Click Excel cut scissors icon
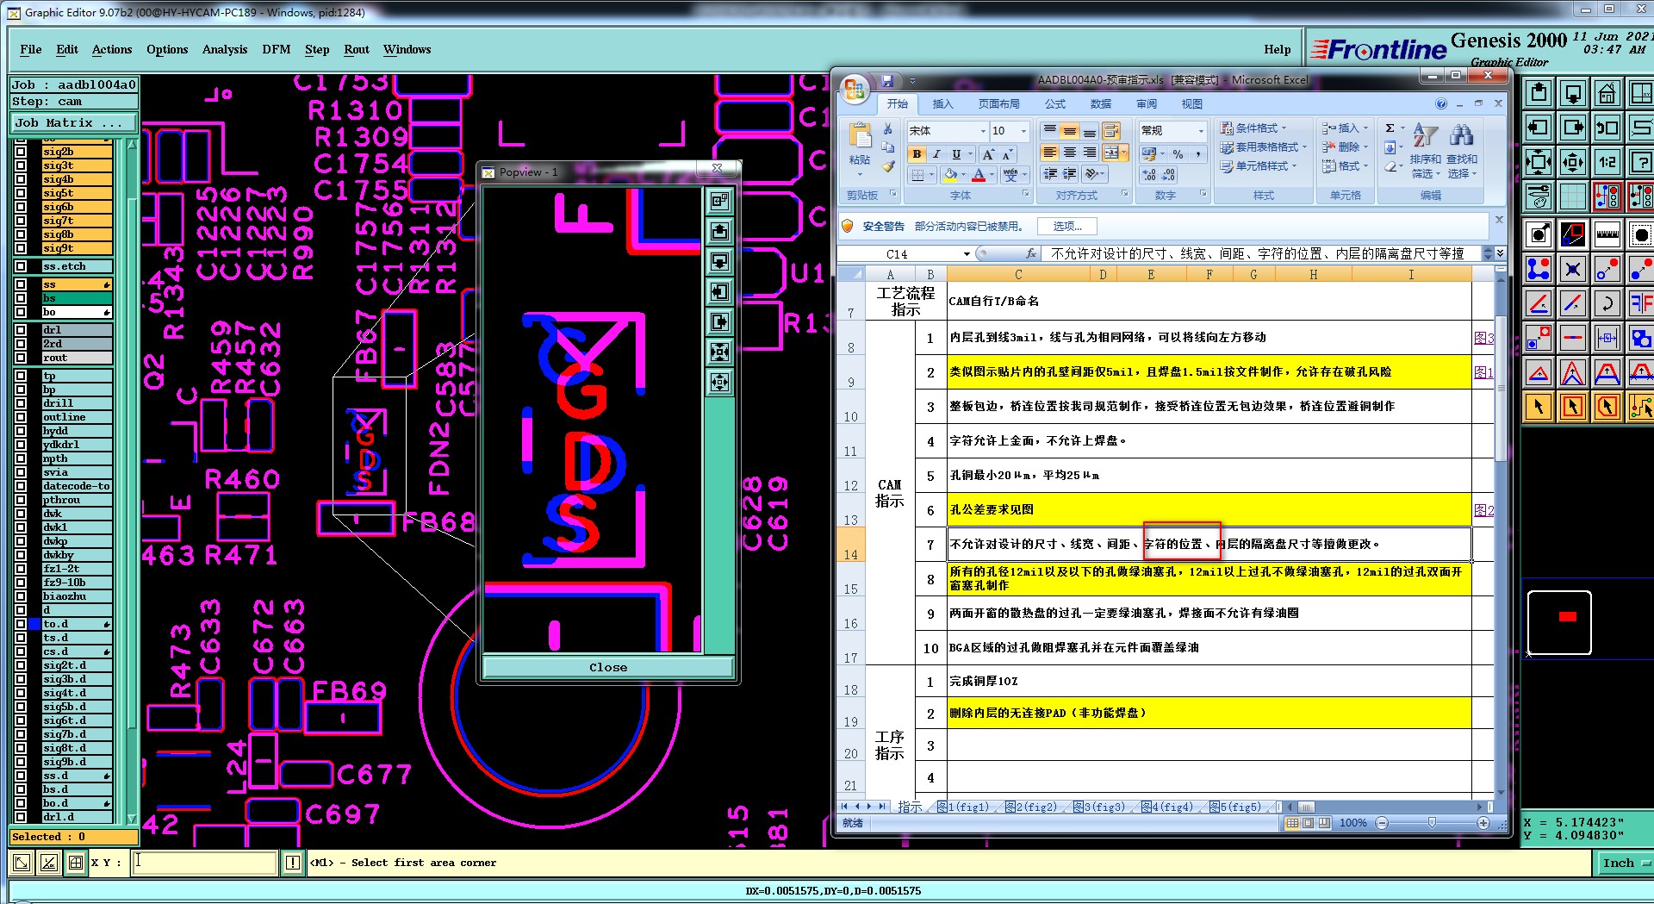 (x=888, y=129)
